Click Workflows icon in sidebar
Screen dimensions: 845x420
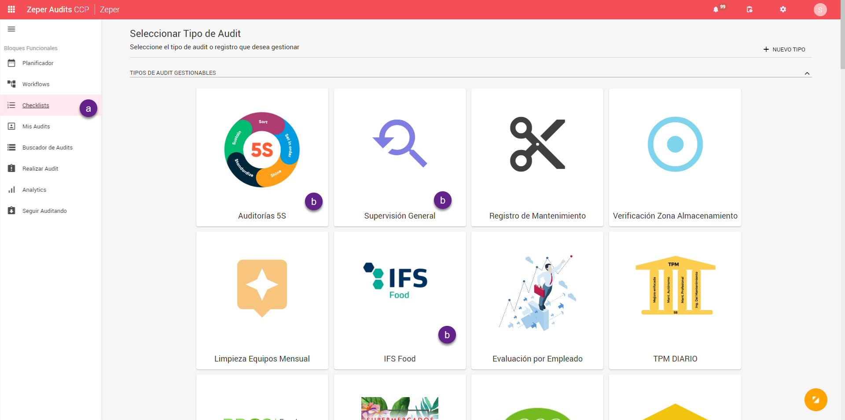coord(11,84)
